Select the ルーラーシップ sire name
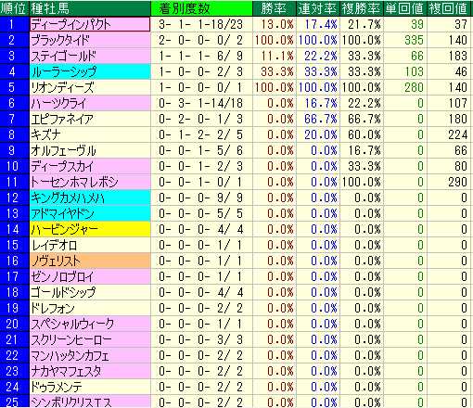This screenshot has width=473, height=408. pos(90,71)
